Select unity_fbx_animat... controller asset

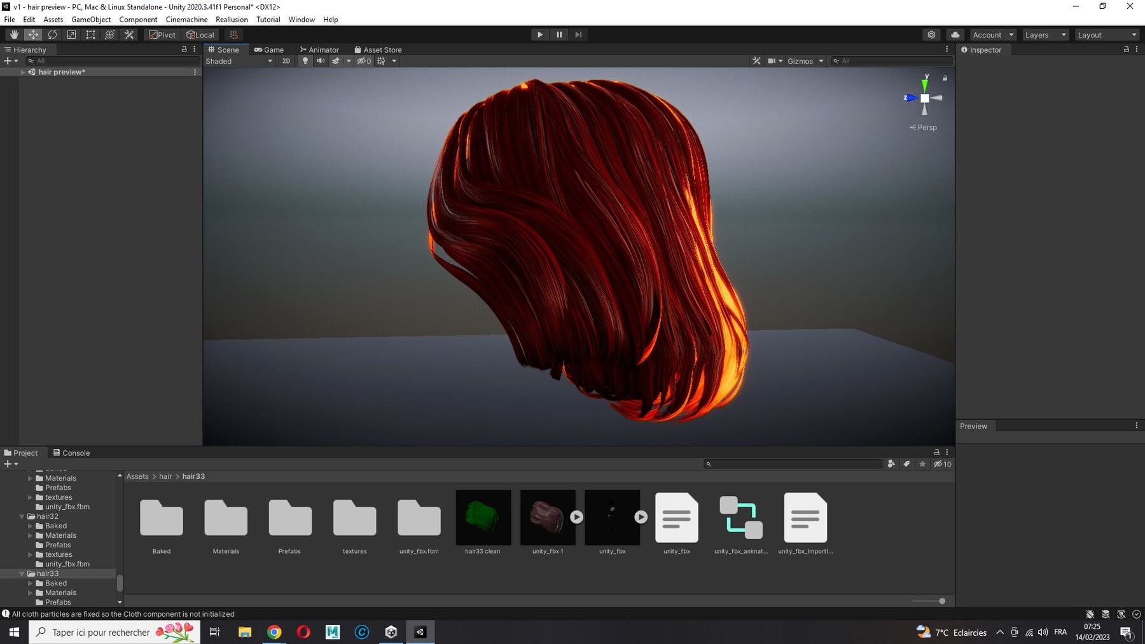(741, 523)
